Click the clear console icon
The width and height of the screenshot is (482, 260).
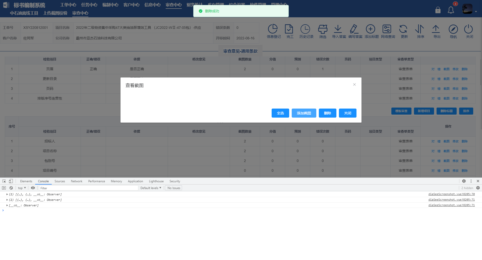tap(11, 188)
